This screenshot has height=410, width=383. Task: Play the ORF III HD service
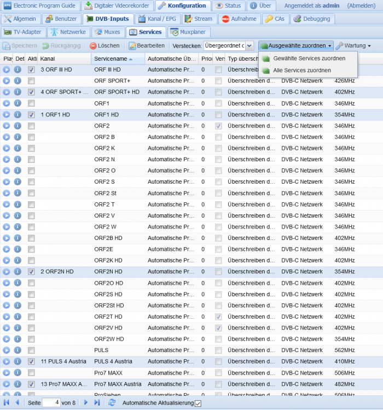click(6, 69)
